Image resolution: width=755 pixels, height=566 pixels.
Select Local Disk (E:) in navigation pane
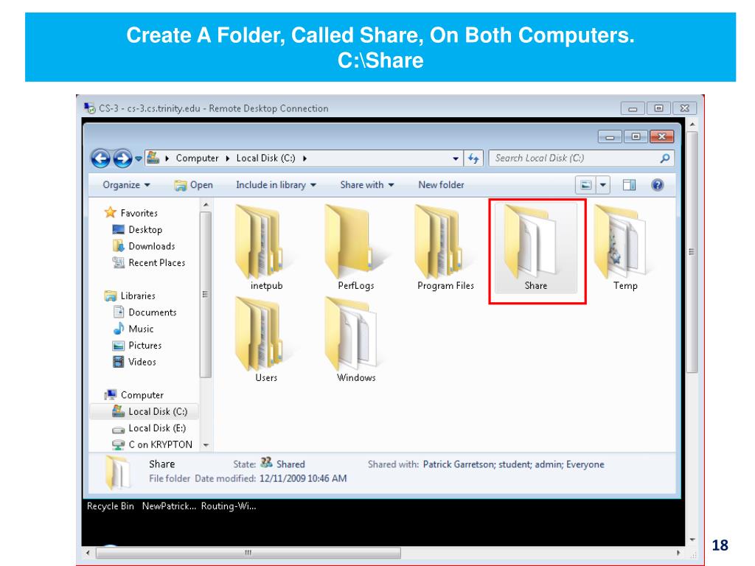(149, 428)
